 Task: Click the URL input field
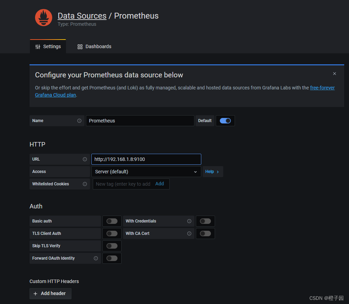pos(146,159)
